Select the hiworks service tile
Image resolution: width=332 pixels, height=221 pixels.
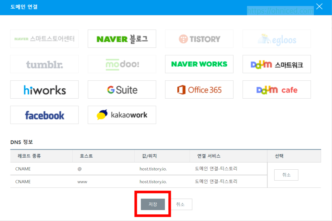[45, 90]
